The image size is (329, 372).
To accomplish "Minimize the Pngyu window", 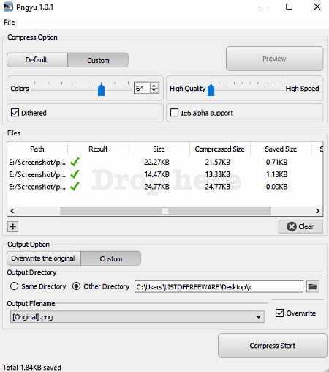I will [x=262, y=7].
